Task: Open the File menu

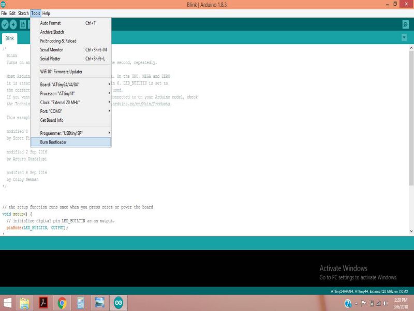Action: (4, 13)
